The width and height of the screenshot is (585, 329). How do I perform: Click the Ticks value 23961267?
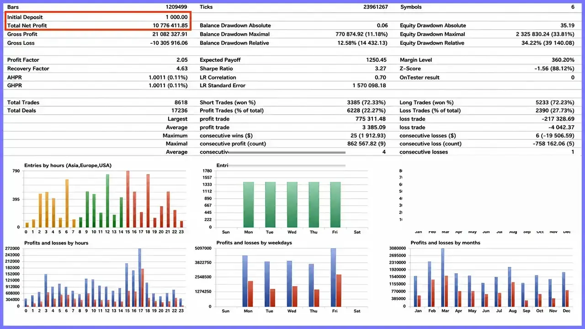pyautogui.click(x=376, y=7)
